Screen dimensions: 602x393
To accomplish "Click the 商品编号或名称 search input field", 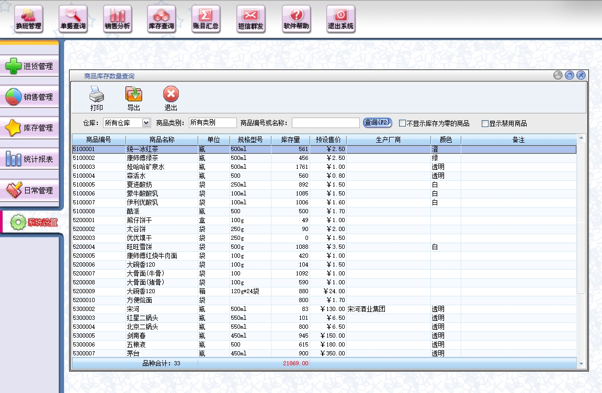I will click(325, 123).
